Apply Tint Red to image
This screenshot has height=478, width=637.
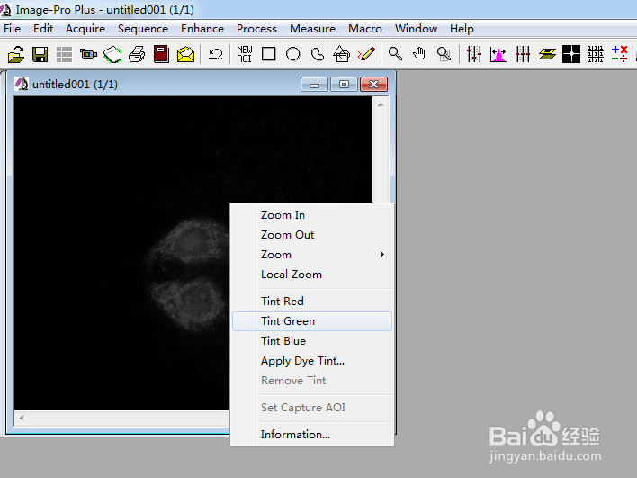pyautogui.click(x=312, y=302)
